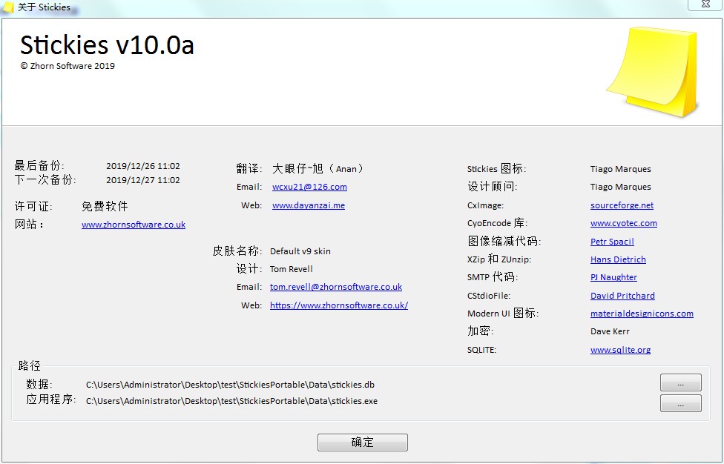The width and height of the screenshot is (724, 464).
Task: Open the www.zhornsoftware.co.uk website link
Action: tap(134, 225)
